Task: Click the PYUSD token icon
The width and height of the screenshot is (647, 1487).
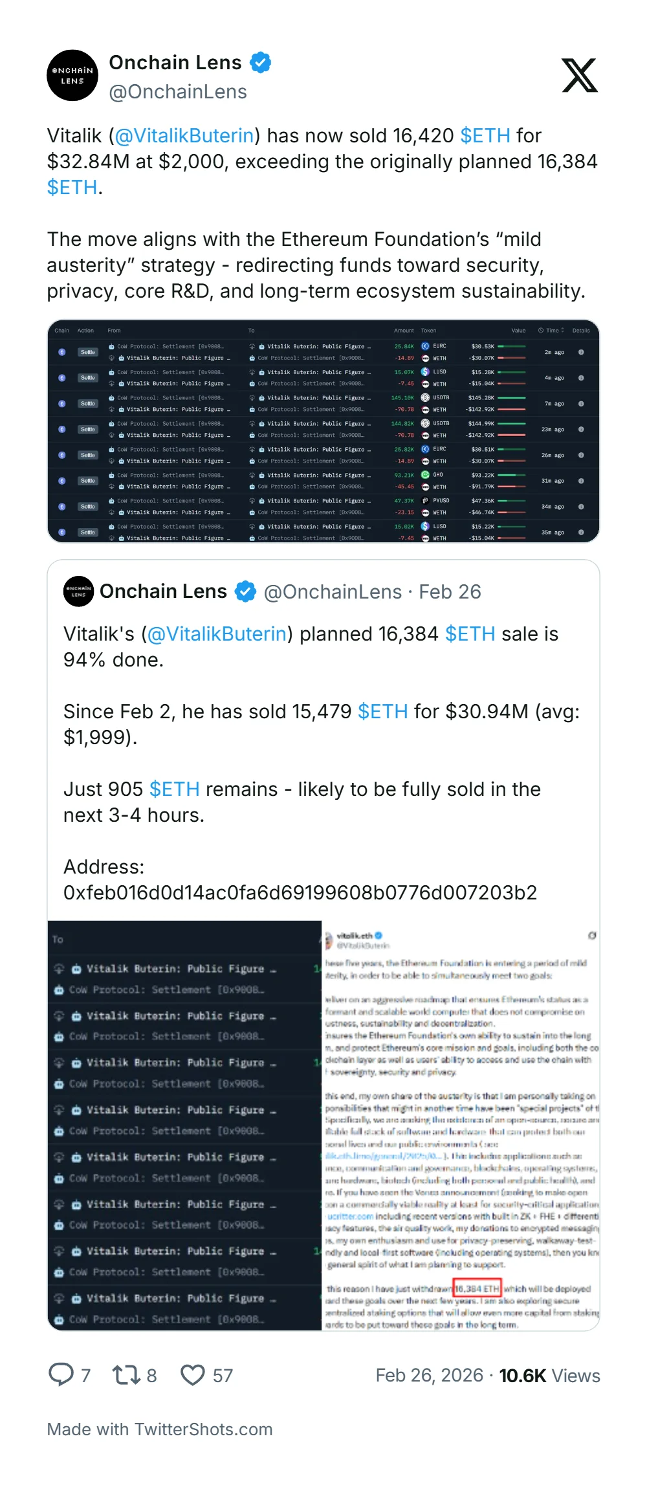Action: tap(424, 500)
